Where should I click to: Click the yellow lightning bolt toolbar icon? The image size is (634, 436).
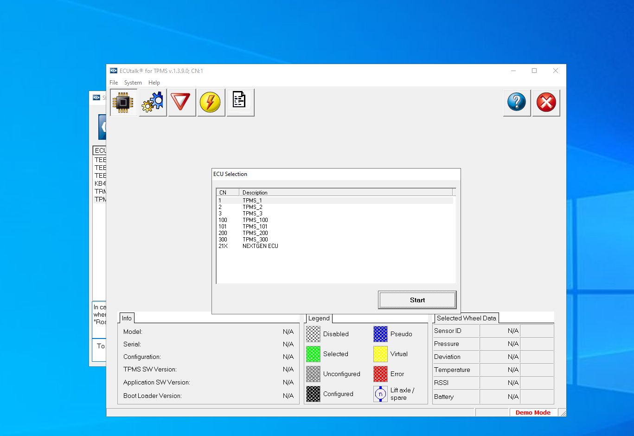click(x=211, y=102)
